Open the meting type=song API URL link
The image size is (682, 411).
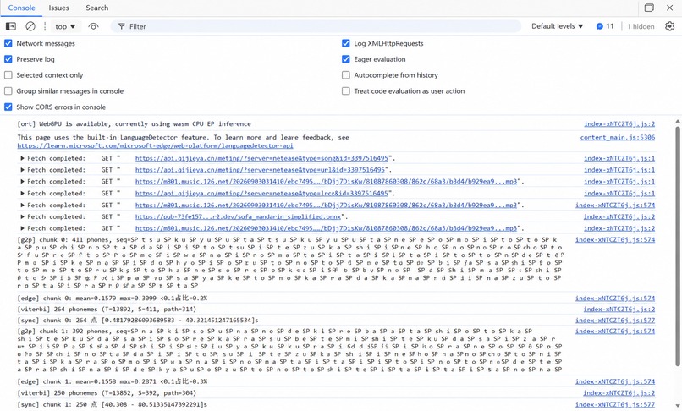click(x=261, y=158)
